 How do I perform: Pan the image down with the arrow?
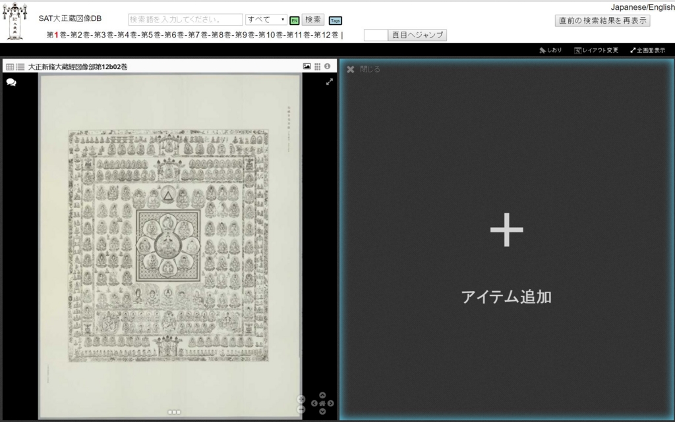(x=322, y=411)
